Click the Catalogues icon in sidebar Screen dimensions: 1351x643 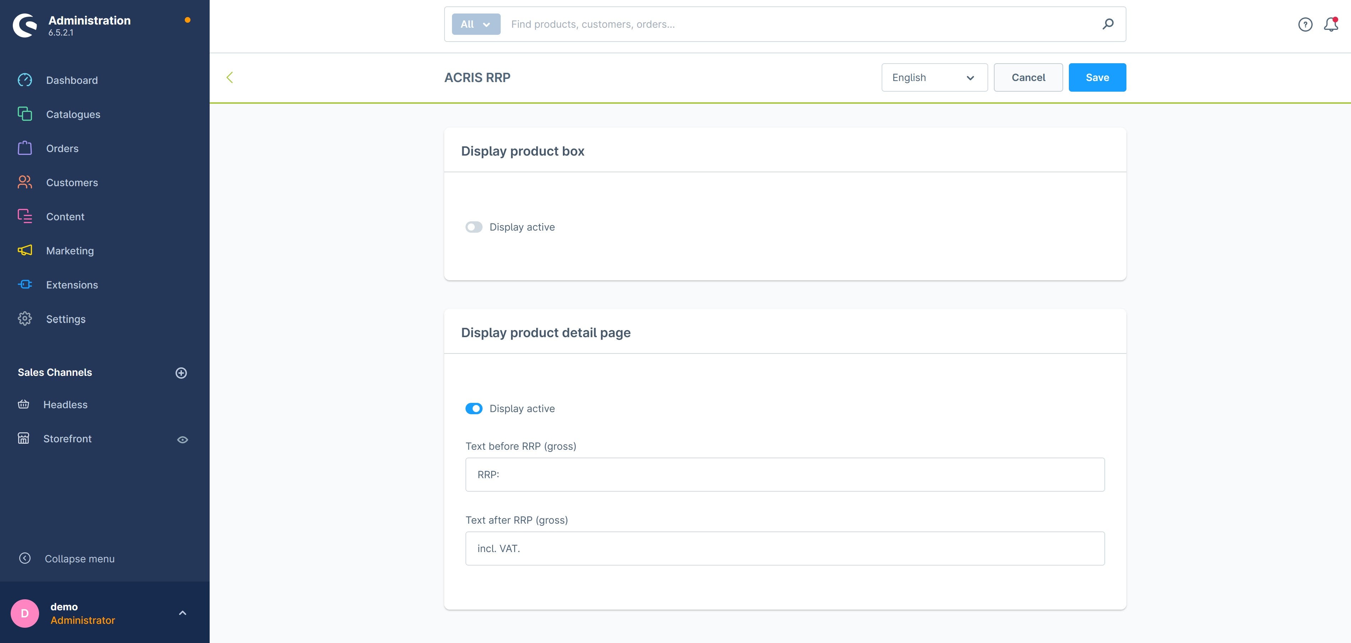[25, 114]
